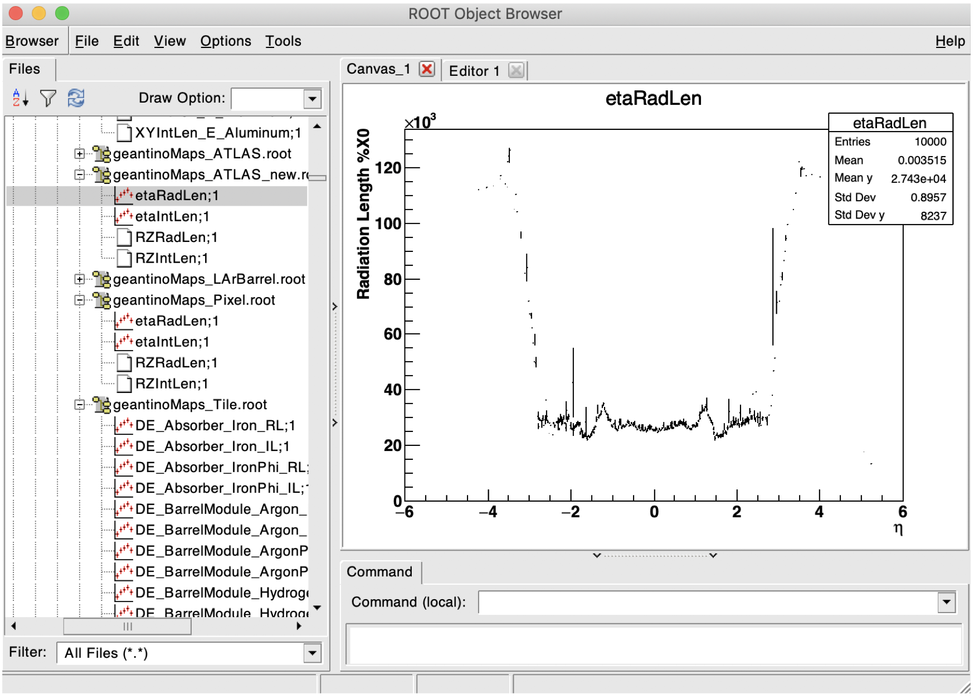Click the geantinoMaps_LArBarrel.root file icon
Screen dimensions: 974x699
tap(101, 279)
